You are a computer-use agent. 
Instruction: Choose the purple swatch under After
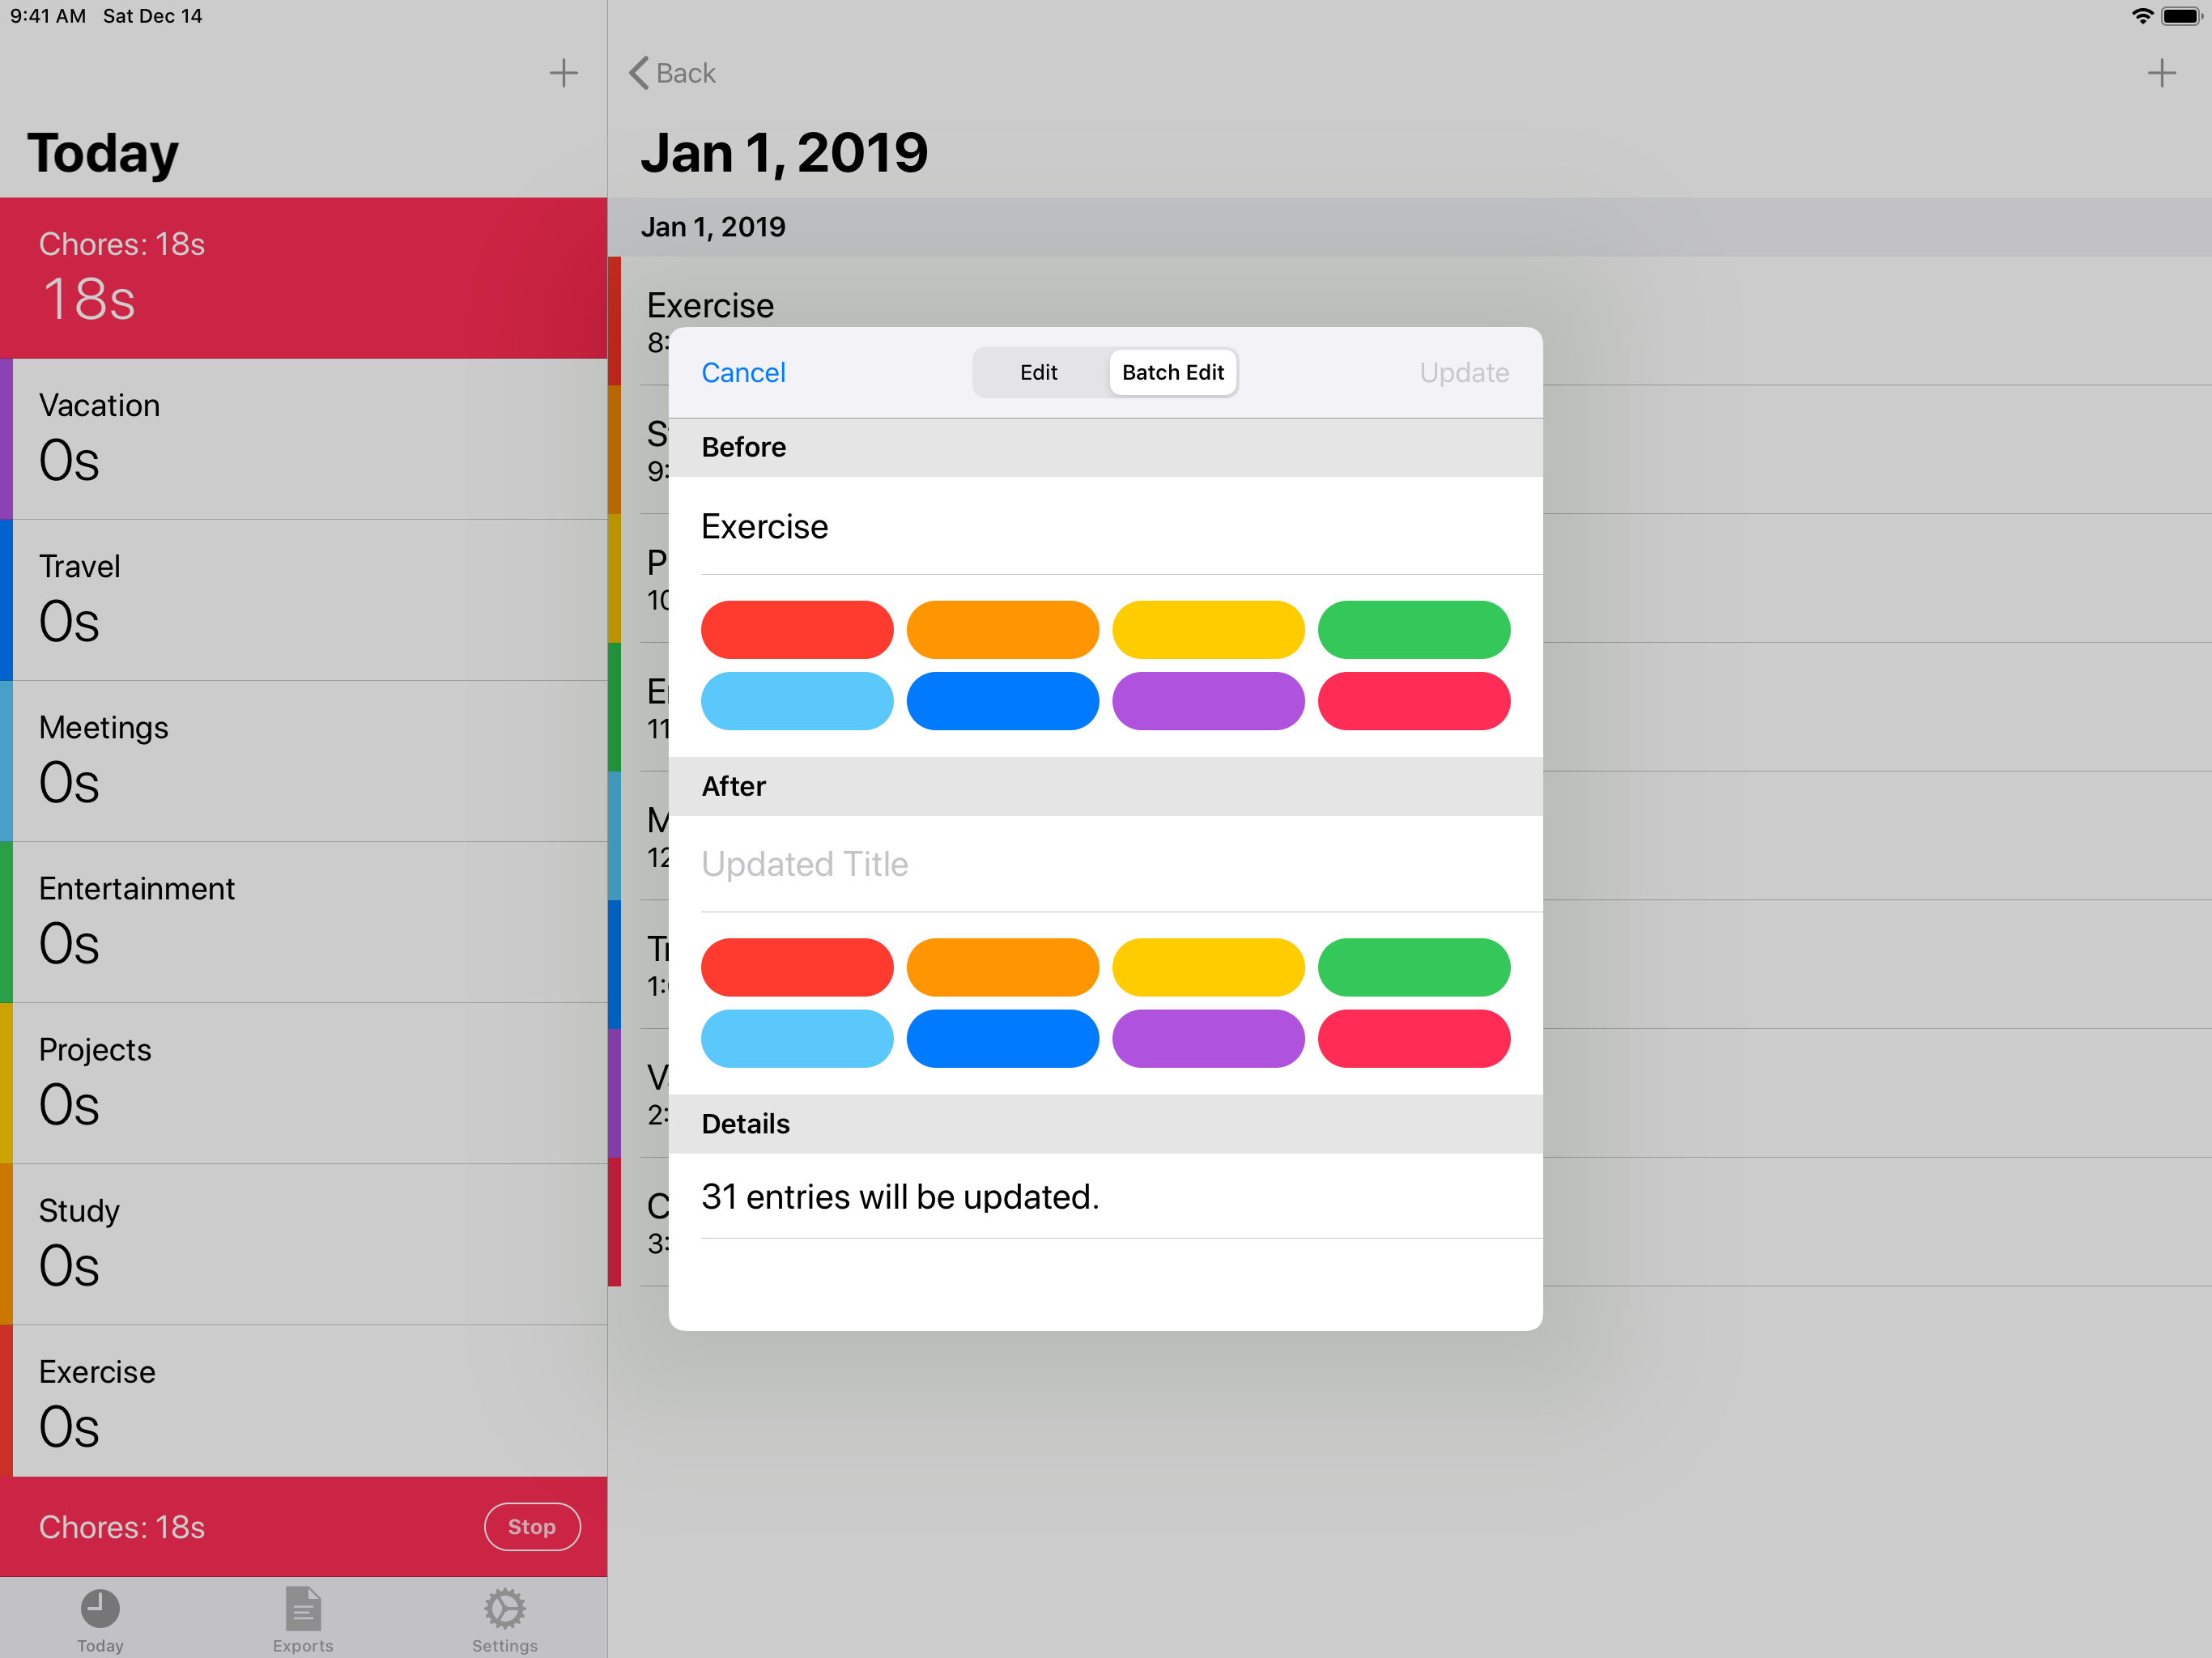[x=1207, y=1038]
